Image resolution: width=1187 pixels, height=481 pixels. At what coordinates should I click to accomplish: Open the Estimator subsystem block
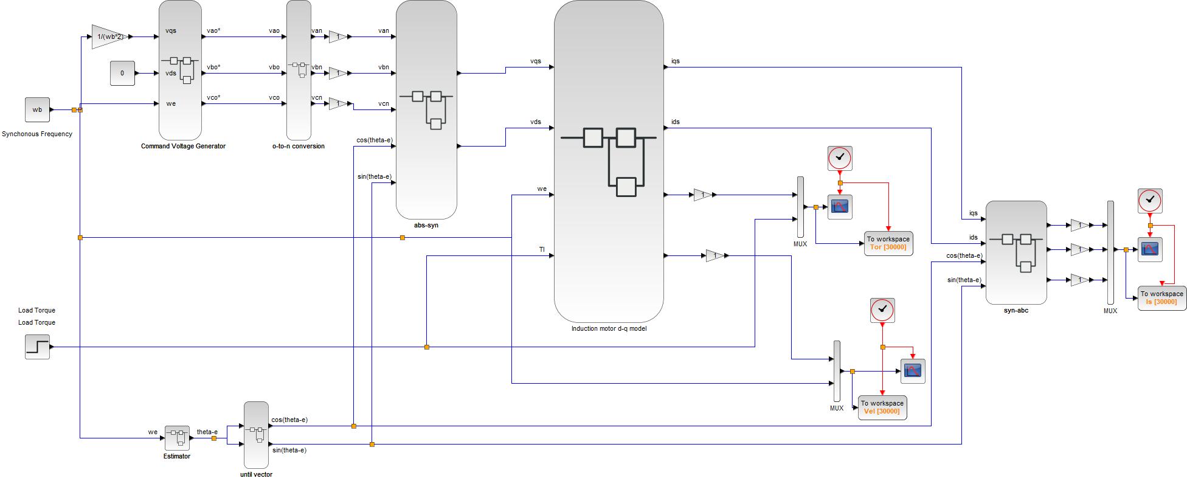[177, 438]
